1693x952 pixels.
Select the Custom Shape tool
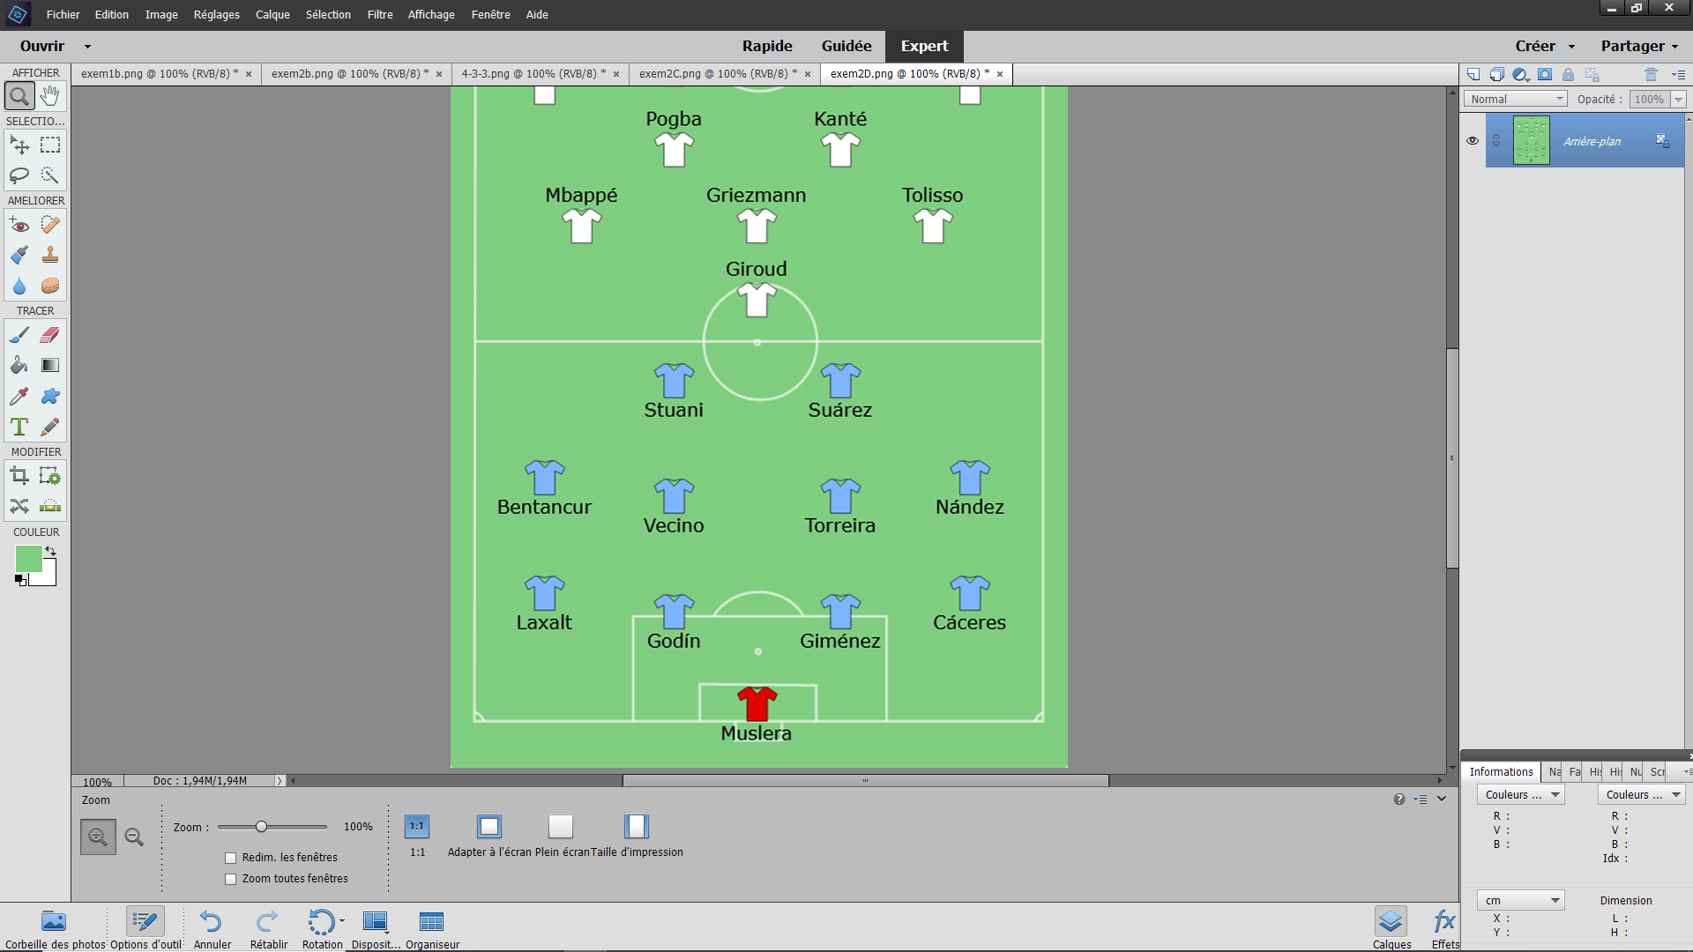(x=50, y=396)
